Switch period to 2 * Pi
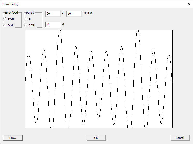193x144 pixels. point(26,25)
